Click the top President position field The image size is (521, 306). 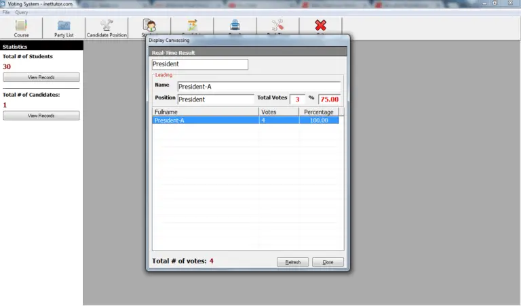[199, 64]
